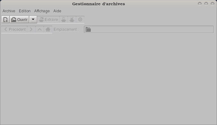Screen dimensions: 217x125
Task: Click the up one level arrow
Action: pos(40,30)
